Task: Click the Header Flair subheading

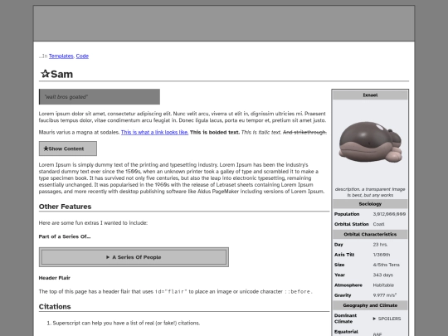Action: pyautogui.click(x=55, y=278)
